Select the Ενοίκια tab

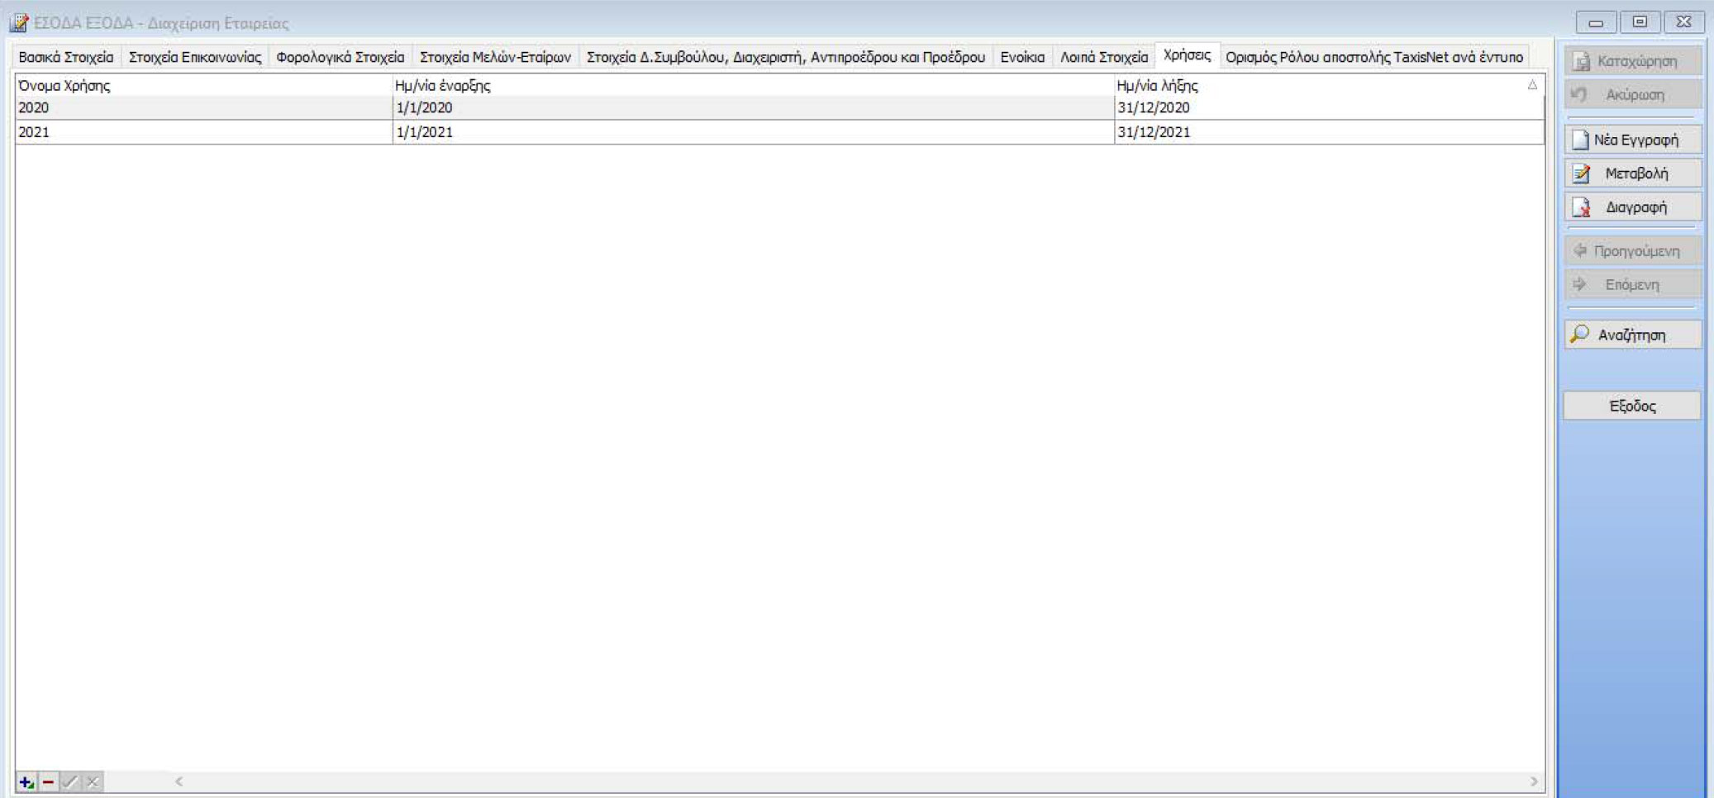[x=1022, y=57]
